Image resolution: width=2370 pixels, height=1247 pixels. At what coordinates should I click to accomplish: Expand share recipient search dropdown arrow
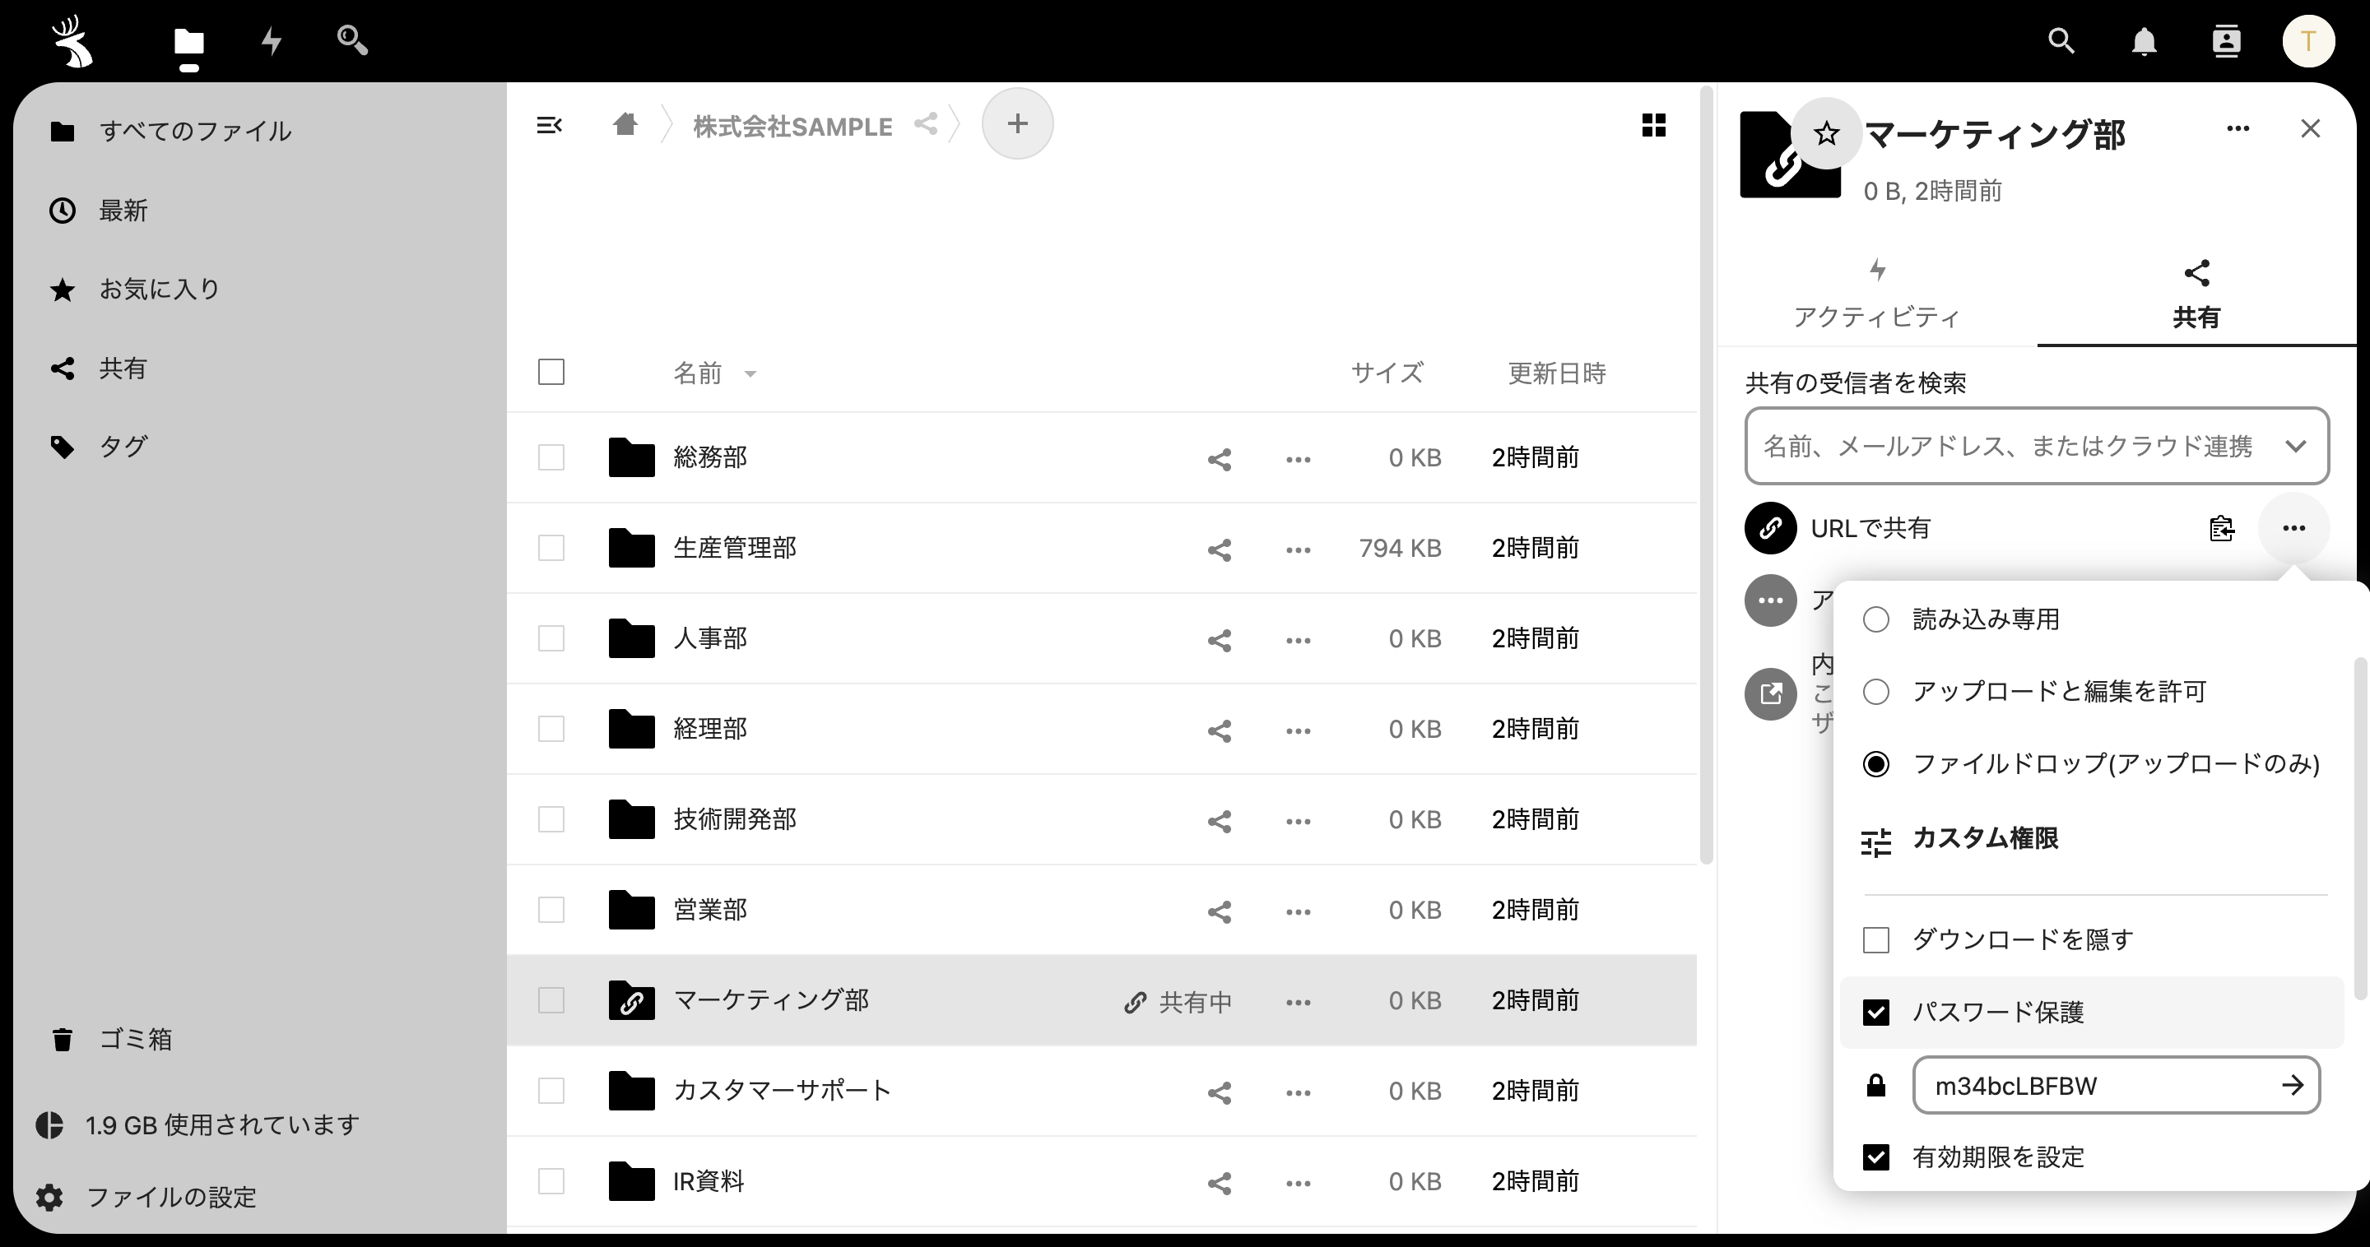tap(2294, 446)
